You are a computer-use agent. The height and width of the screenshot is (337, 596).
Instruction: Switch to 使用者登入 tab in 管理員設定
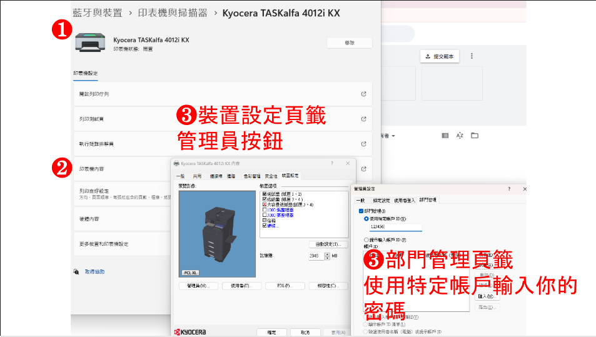[405, 201]
